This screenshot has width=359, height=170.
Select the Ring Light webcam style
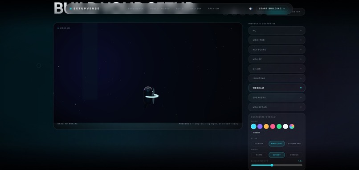coord(277,144)
